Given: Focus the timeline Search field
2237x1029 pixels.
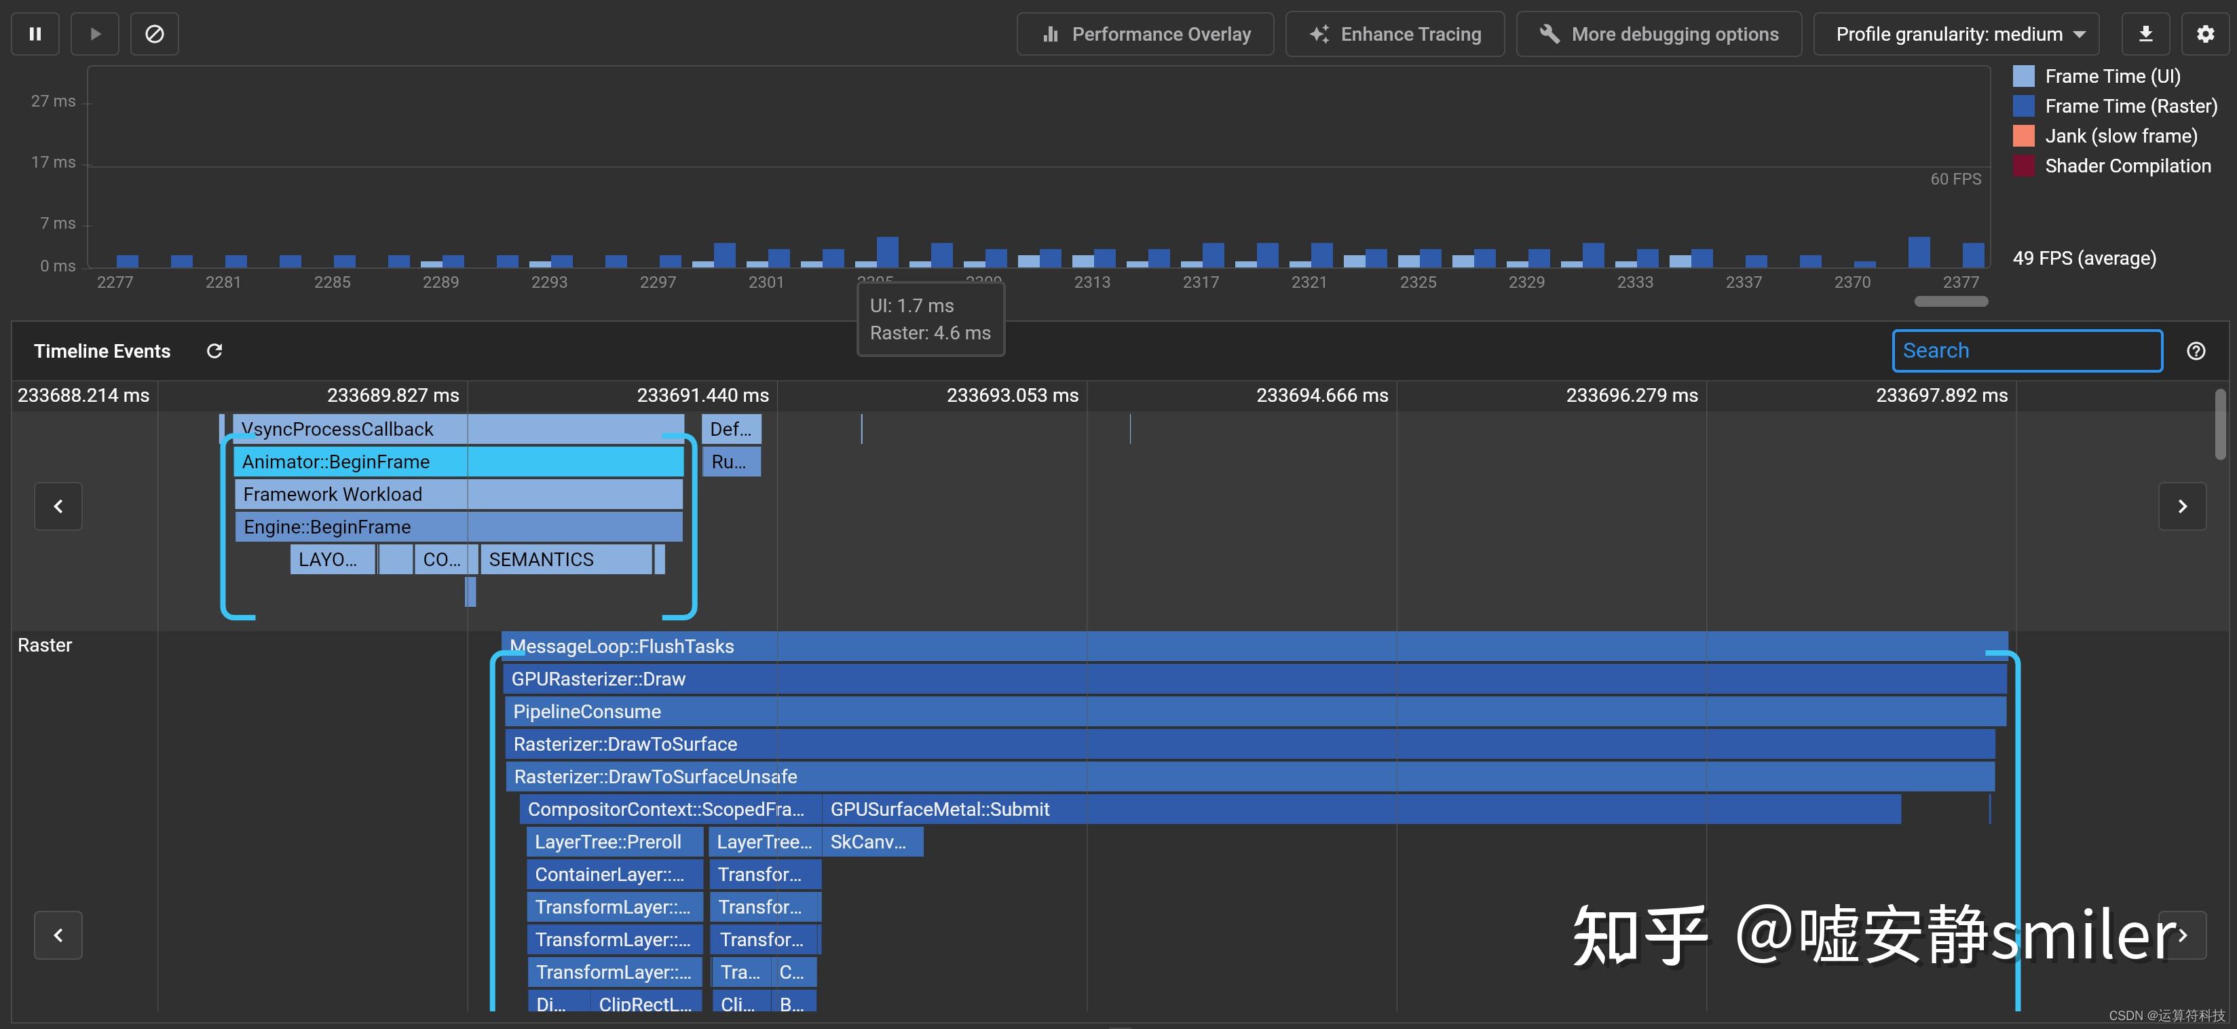Looking at the screenshot, I should coord(2027,351).
